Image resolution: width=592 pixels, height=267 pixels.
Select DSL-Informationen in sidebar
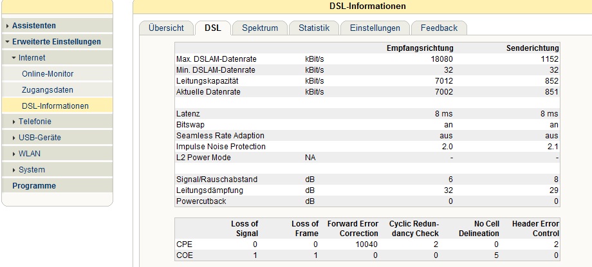55,106
